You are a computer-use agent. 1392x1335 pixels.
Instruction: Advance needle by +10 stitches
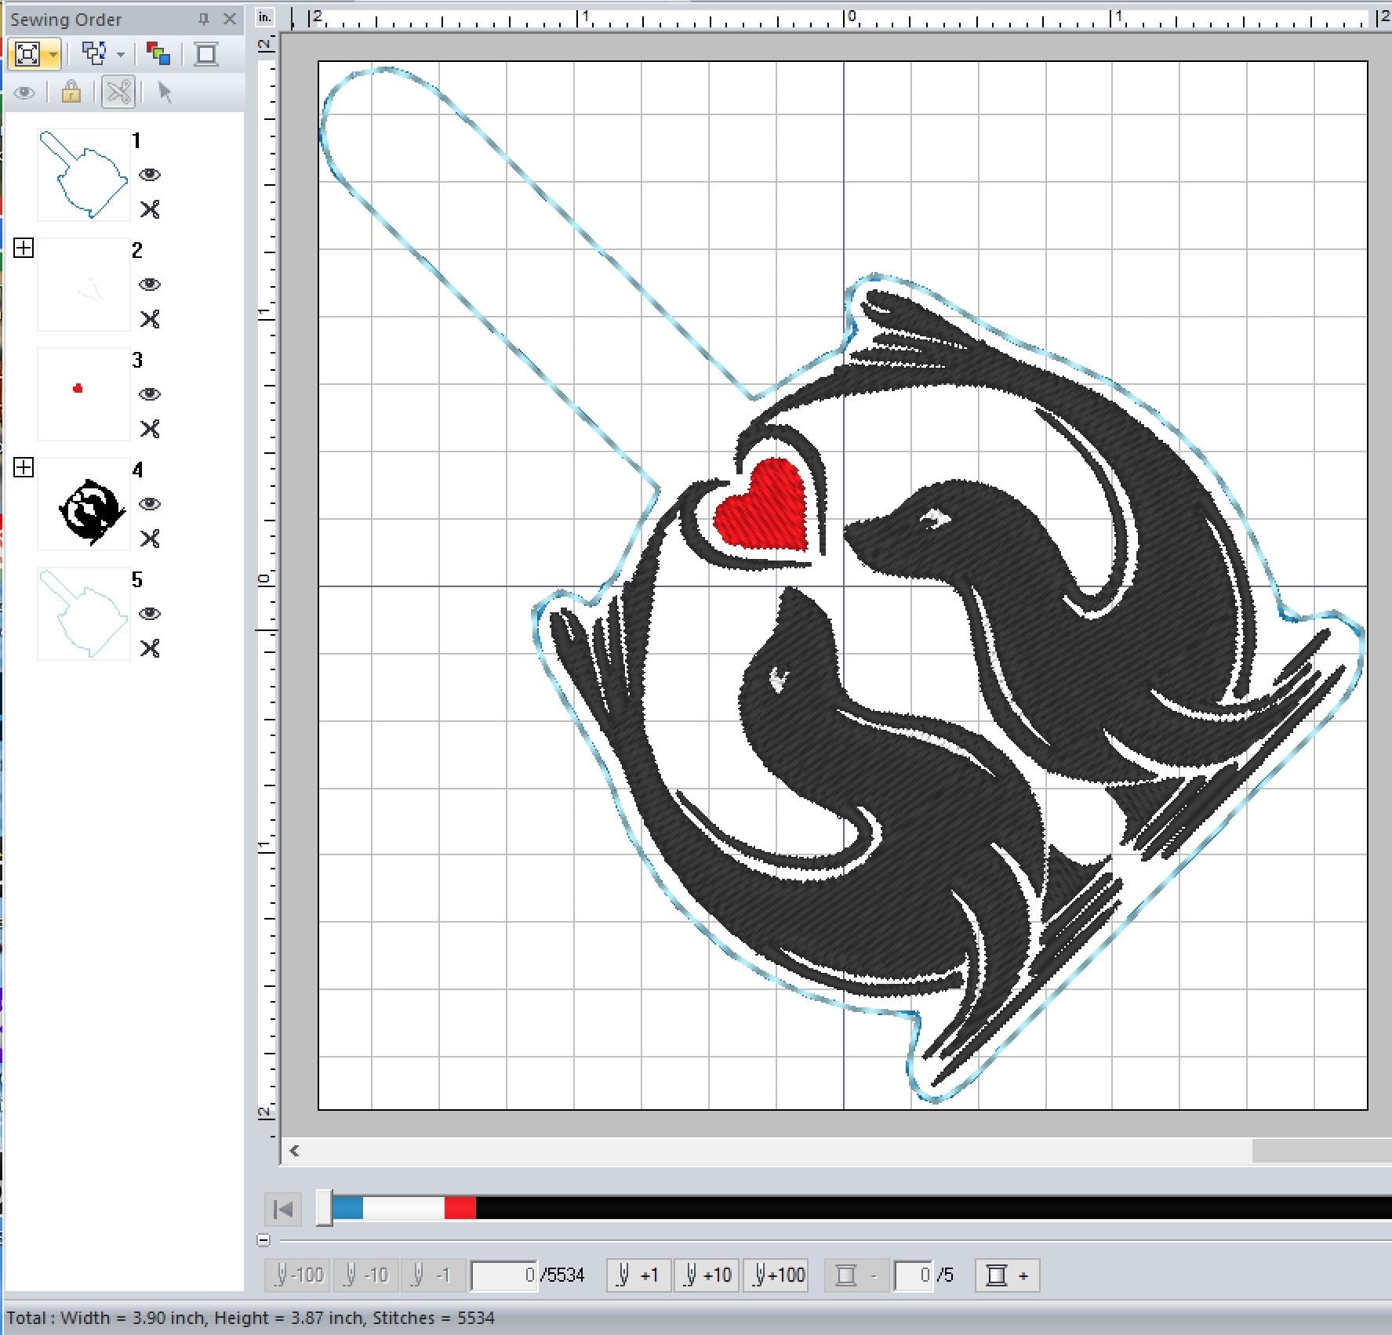707,1275
